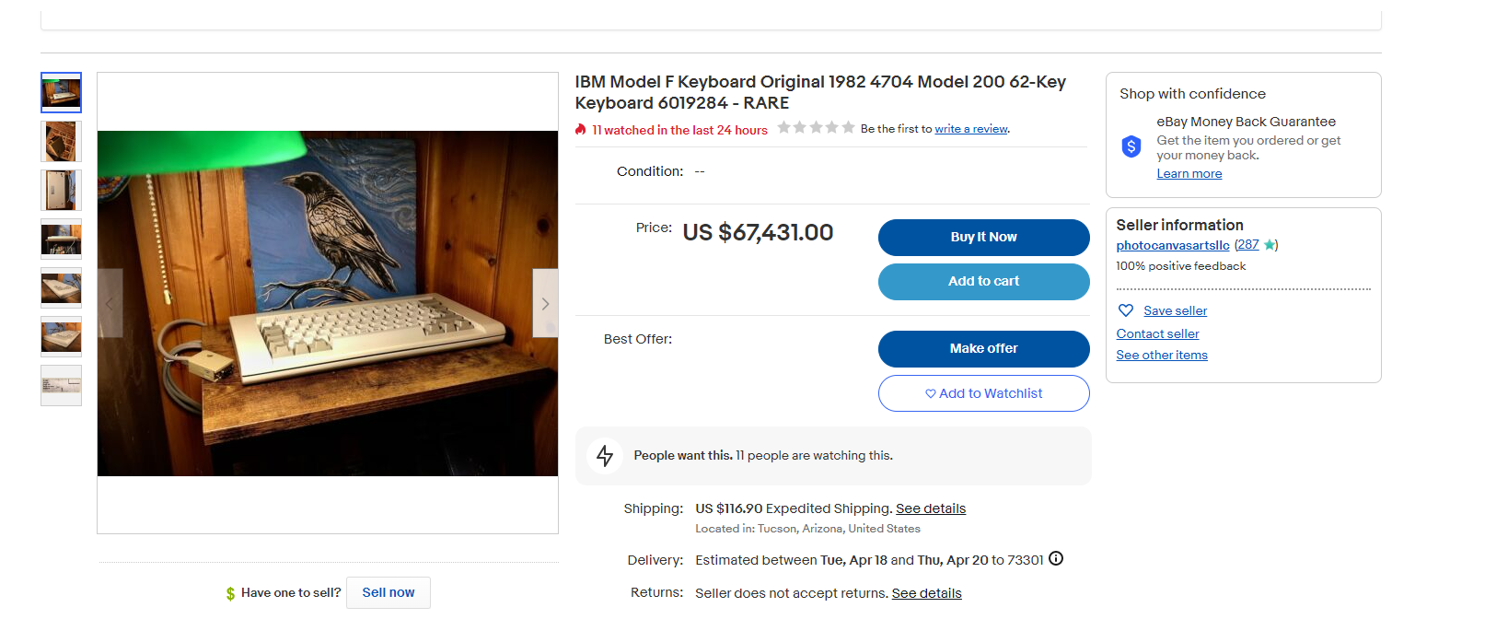Open seller photocanvasartsllc profile link
Viewport: 1508px width, 619px height.
(1172, 246)
